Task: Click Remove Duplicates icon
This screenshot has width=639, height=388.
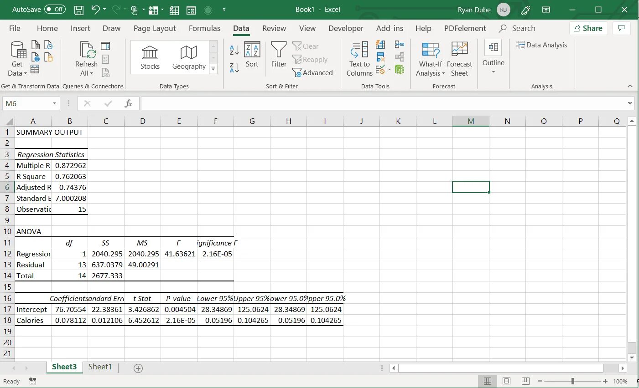Action: coord(381,57)
